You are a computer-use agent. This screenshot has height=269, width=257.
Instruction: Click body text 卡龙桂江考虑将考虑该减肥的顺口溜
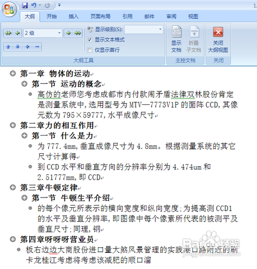[88, 260]
